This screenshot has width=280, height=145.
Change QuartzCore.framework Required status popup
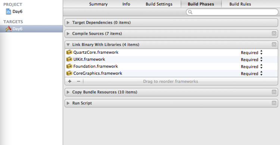[252, 53]
